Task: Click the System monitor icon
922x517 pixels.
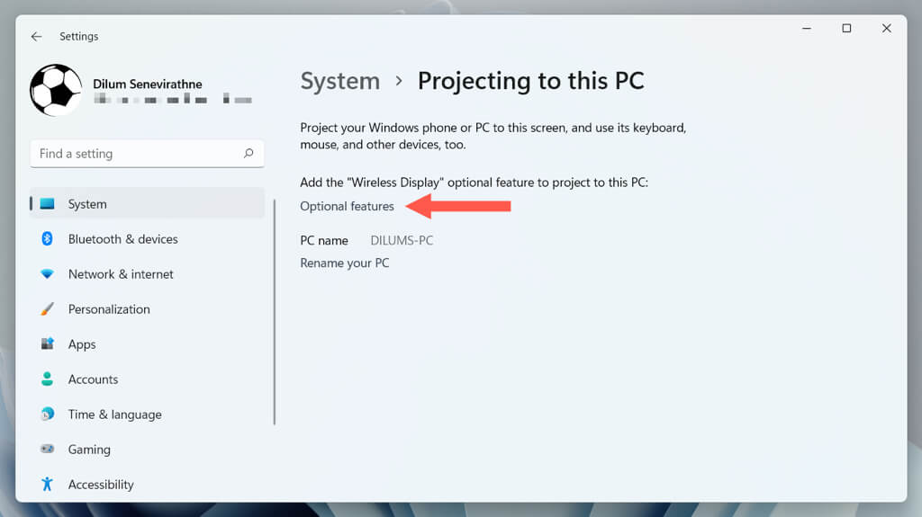Action: [x=47, y=204]
